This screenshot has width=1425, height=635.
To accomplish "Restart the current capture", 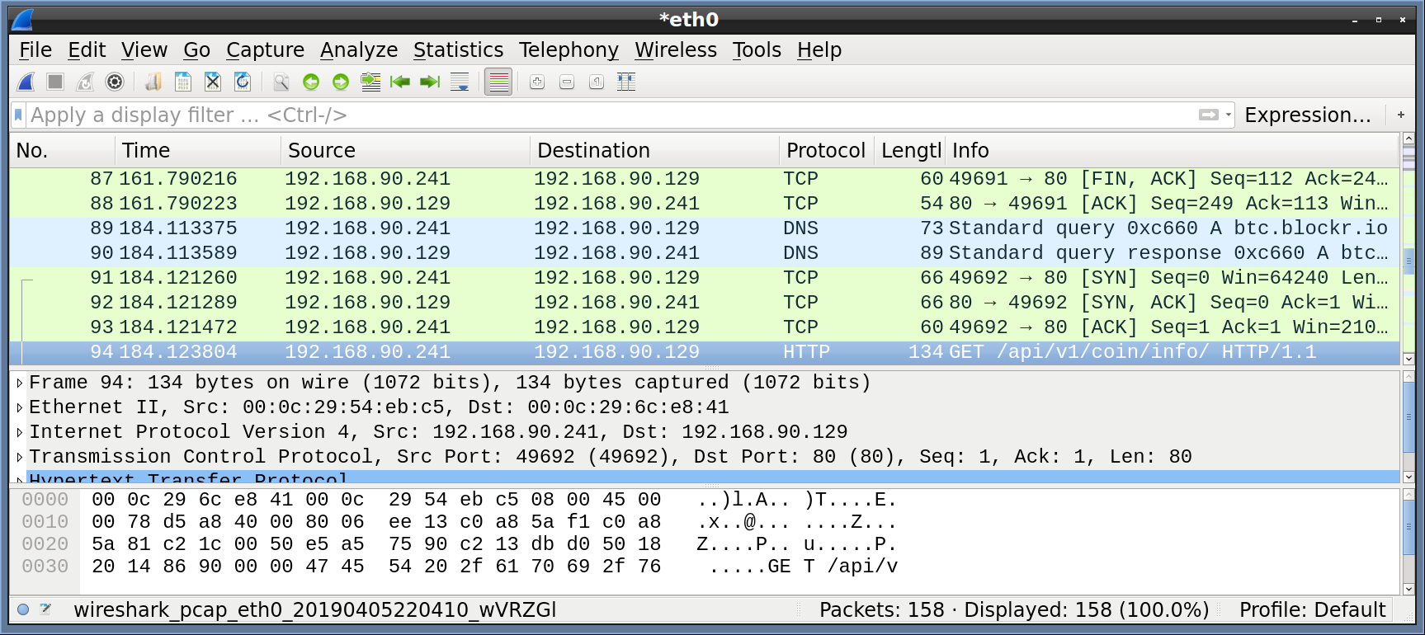I will pos(85,82).
